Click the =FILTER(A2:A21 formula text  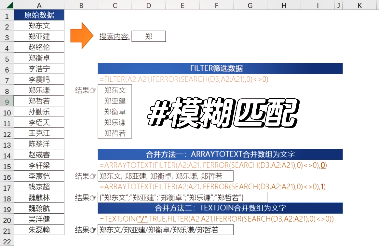coord(184,79)
